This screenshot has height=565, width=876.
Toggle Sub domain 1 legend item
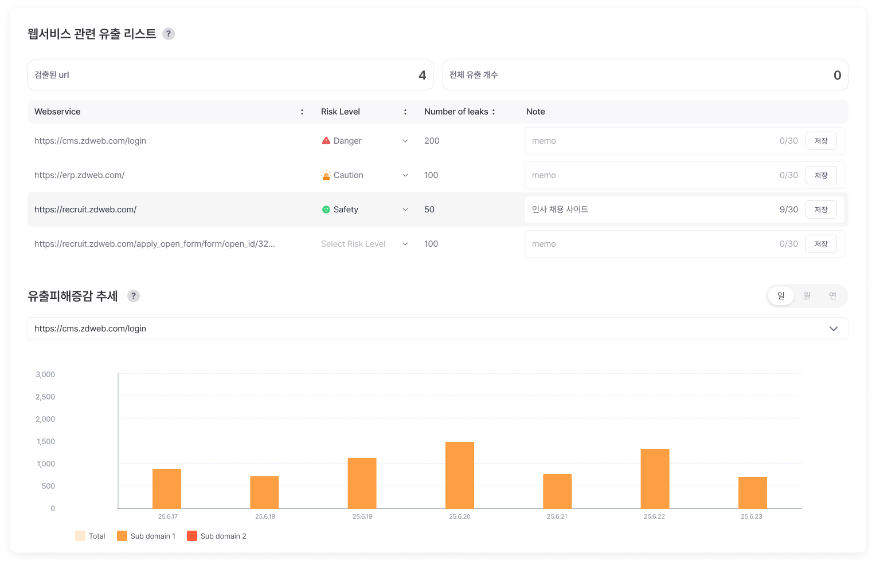click(x=146, y=536)
